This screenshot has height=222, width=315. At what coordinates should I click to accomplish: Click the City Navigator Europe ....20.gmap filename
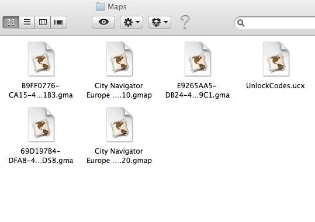click(119, 156)
